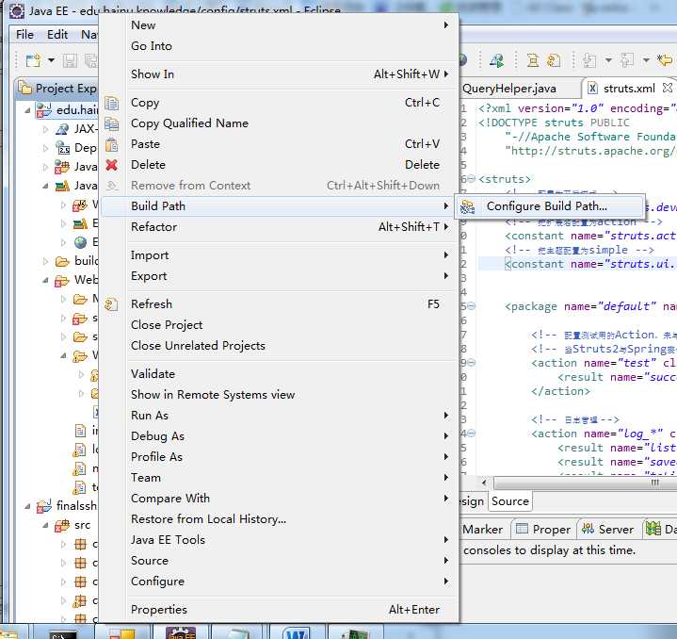Screen dimensions: 677x639
Task: Select the Source editor tab
Action: (510, 501)
